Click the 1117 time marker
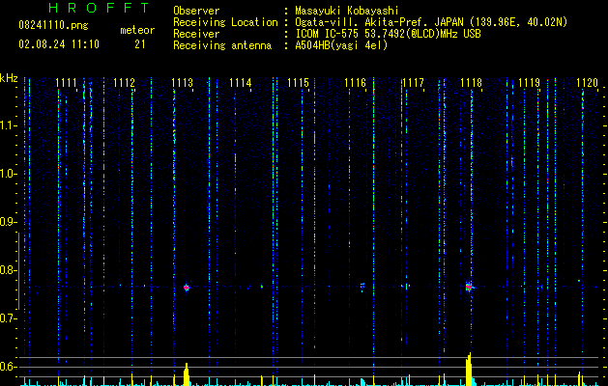 (414, 83)
